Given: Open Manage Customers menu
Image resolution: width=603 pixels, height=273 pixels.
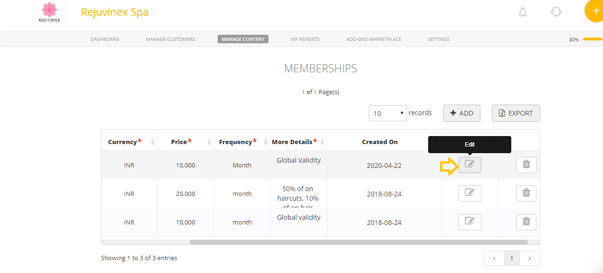Looking at the screenshot, I should [x=171, y=39].
